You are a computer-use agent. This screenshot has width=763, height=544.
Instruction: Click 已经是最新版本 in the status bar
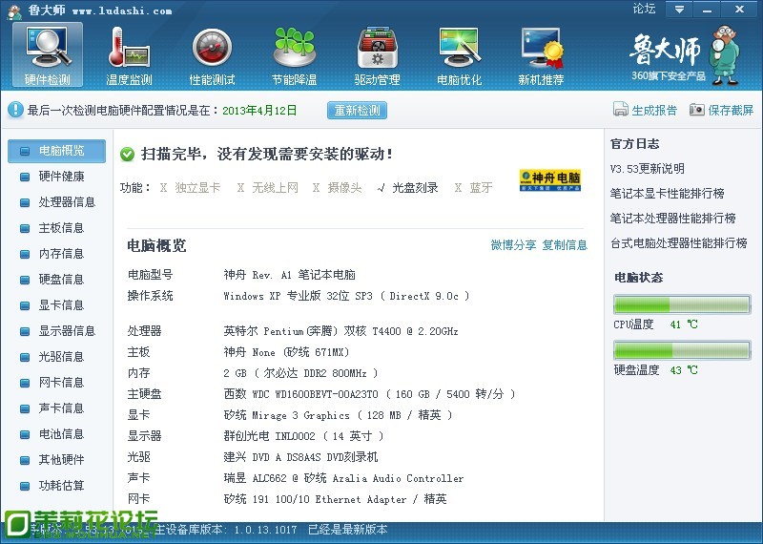click(348, 530)
